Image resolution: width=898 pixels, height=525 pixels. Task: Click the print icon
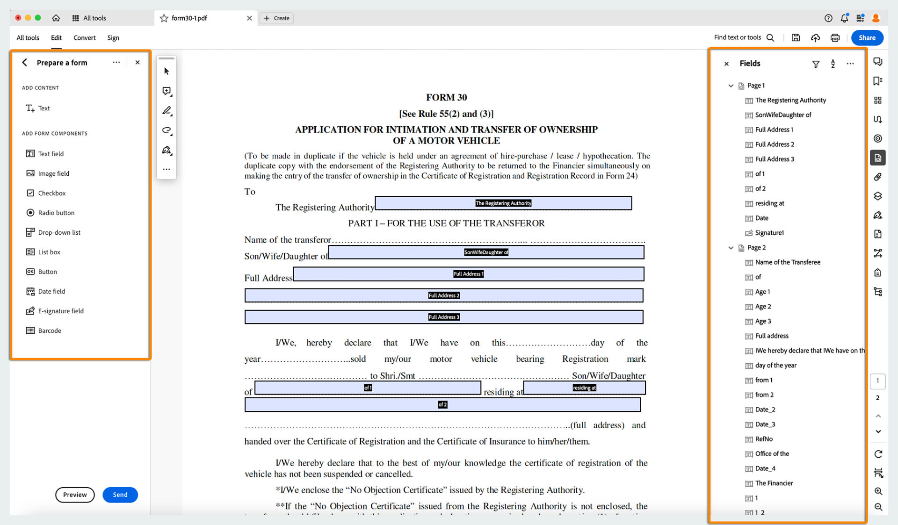(835, 38)
